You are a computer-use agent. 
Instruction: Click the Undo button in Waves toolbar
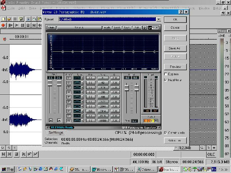51,28
